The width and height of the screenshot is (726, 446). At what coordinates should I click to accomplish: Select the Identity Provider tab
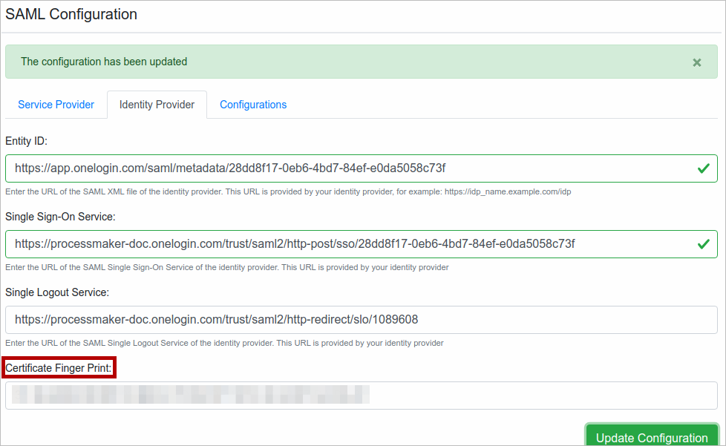157,105
